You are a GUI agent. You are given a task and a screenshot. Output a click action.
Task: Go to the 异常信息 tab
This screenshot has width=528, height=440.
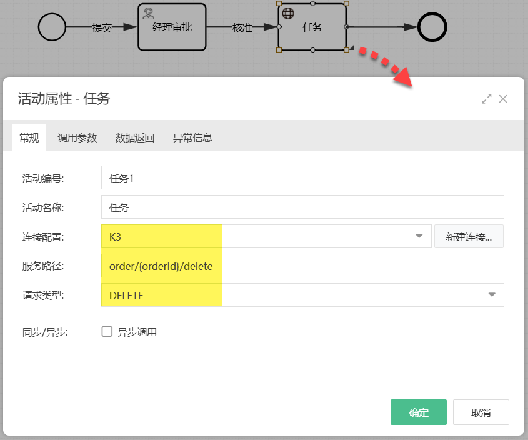tap(192, 138)
